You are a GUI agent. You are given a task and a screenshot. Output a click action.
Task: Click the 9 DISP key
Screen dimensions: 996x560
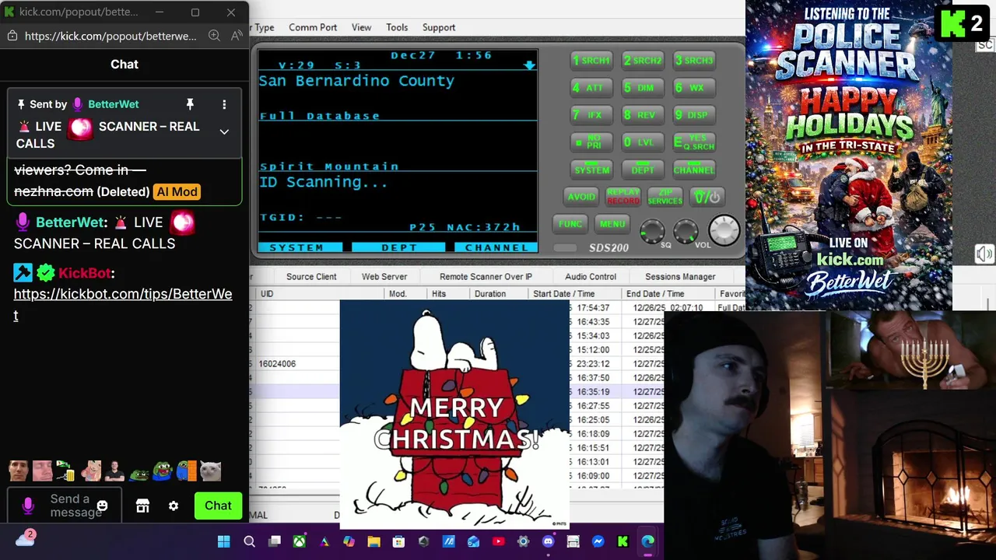(694, 115)
